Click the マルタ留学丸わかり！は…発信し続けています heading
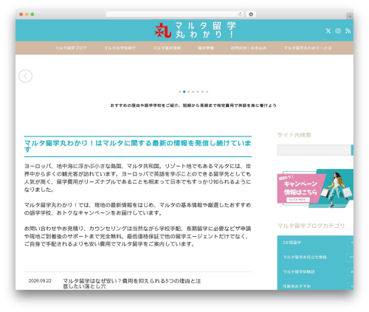 (138, 146)
